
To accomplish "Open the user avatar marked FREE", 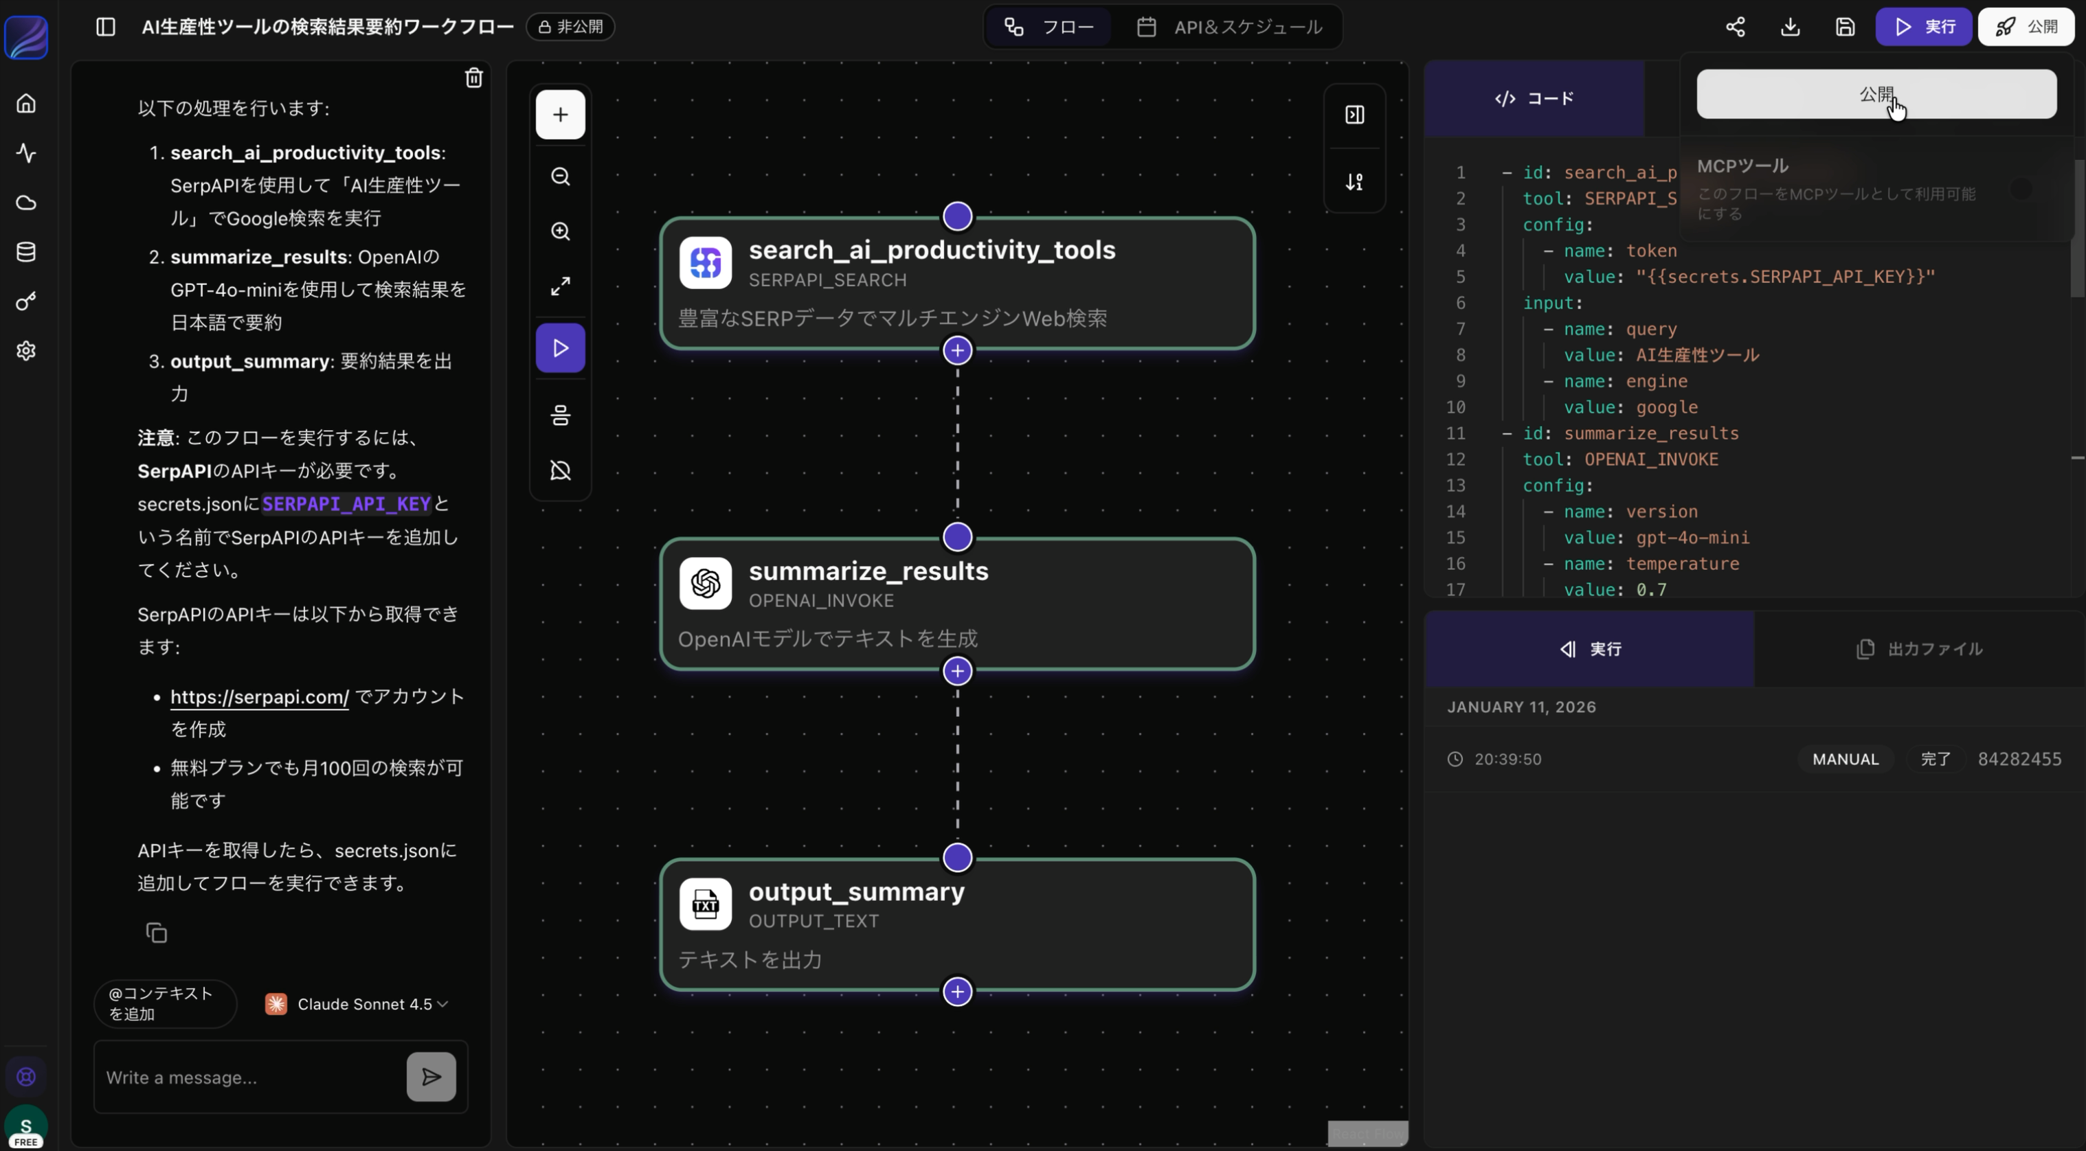I will 26,1127.
